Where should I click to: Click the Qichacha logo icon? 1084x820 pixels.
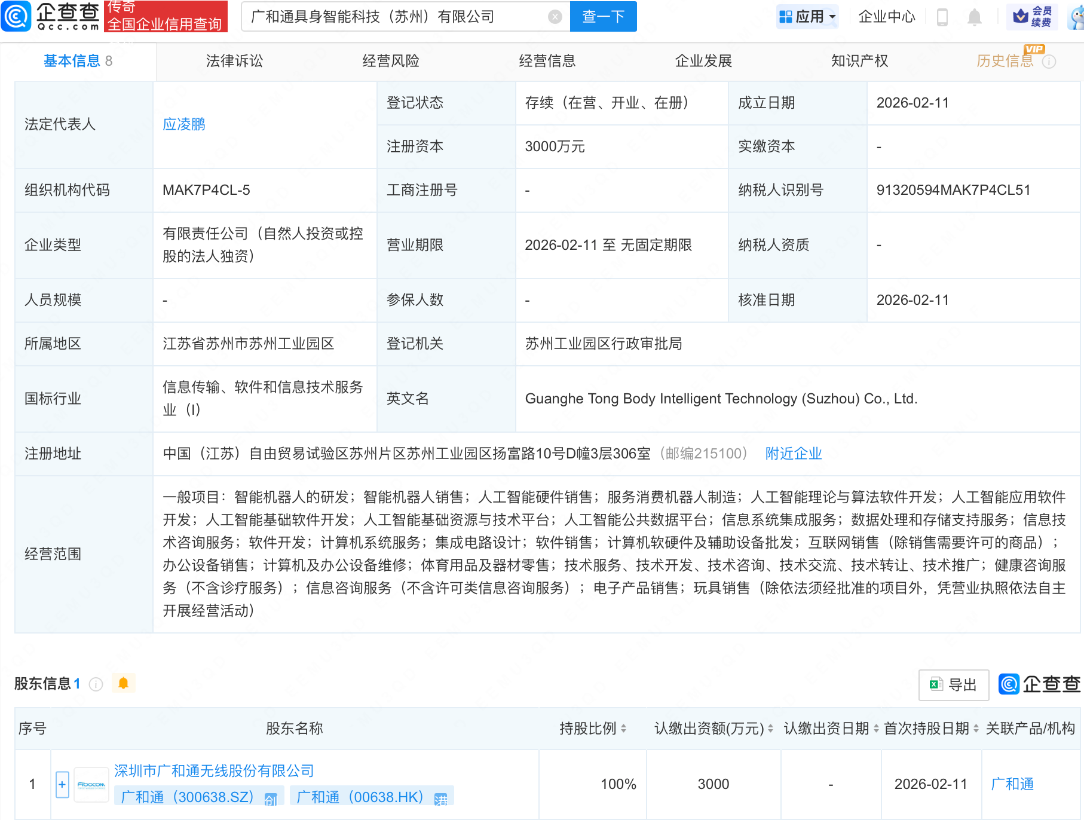click(16, 16)
